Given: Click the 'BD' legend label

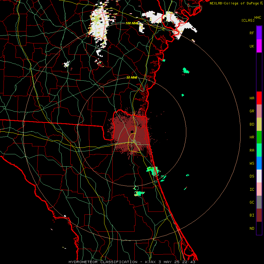Looking at the screenshot, I should click(x=252, y=124).
